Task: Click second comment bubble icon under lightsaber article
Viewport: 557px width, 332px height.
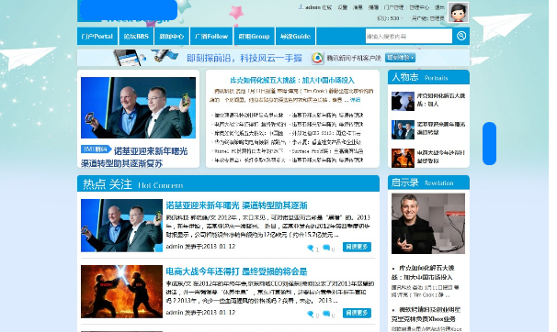Action: click(326, 314)
